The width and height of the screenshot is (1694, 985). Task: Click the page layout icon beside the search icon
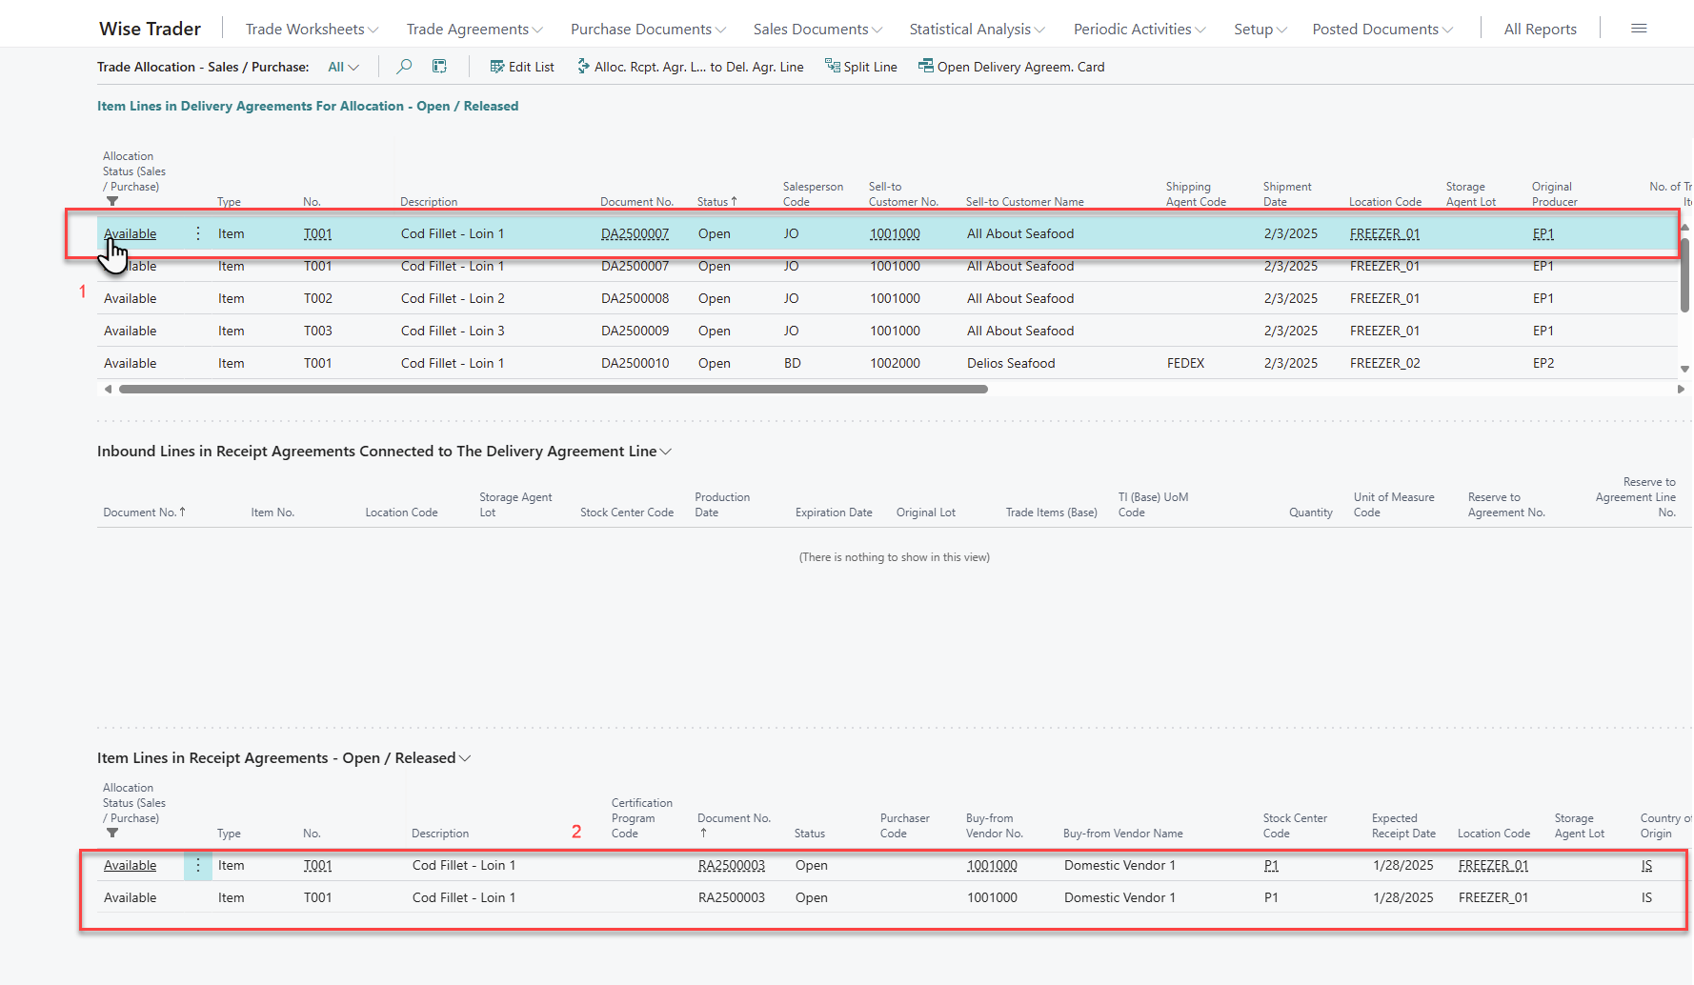click(439, 67)
